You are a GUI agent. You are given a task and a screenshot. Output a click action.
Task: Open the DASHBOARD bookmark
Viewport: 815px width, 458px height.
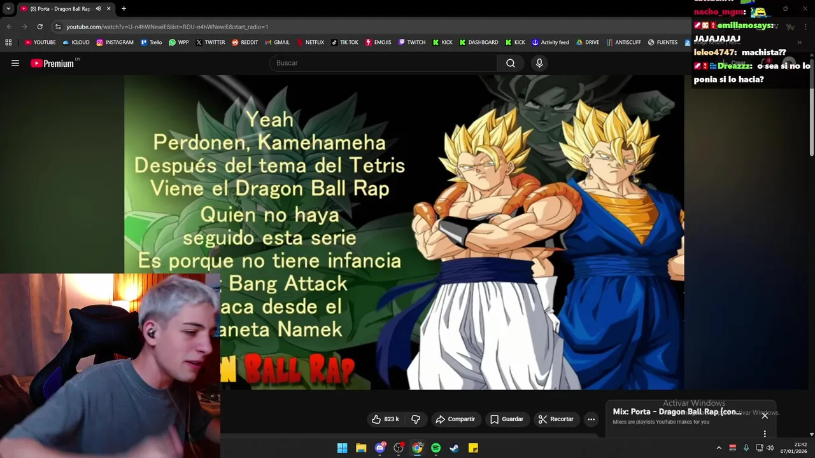[478, 43]
